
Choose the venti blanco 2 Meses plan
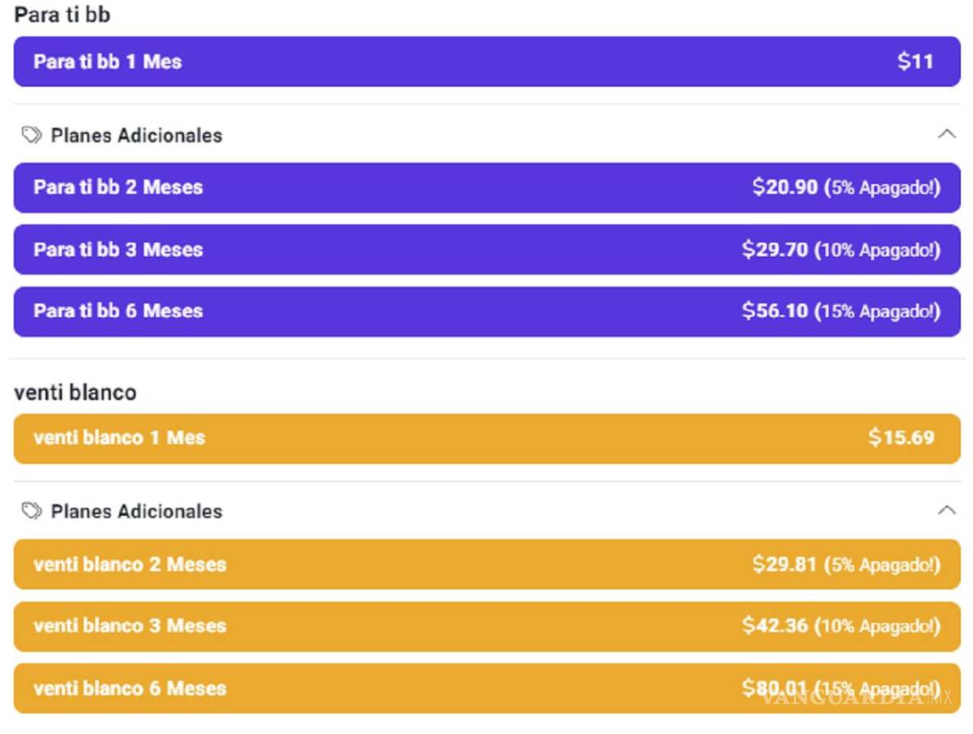486,564
